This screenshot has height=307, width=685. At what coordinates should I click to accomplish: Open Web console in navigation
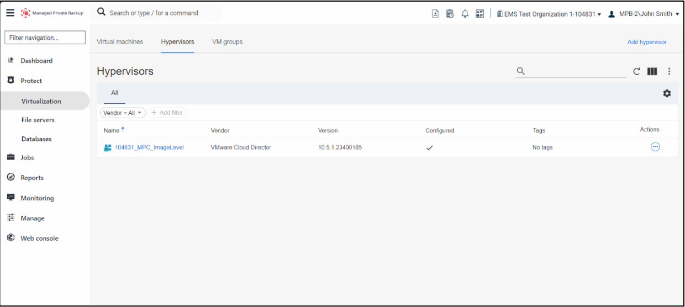click(40, 239)
